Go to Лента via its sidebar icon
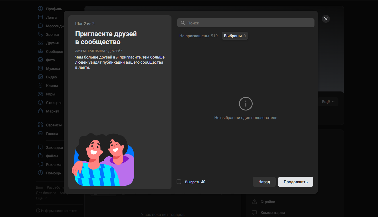 tap(40, 17)
